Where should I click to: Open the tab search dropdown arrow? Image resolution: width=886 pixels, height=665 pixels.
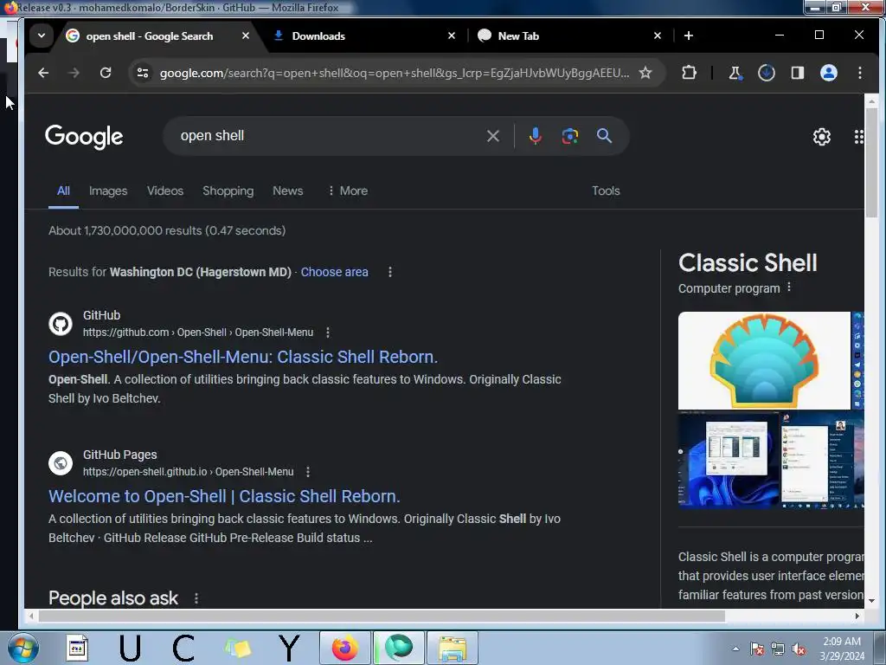pyautogui.click(x=42, y=36)
